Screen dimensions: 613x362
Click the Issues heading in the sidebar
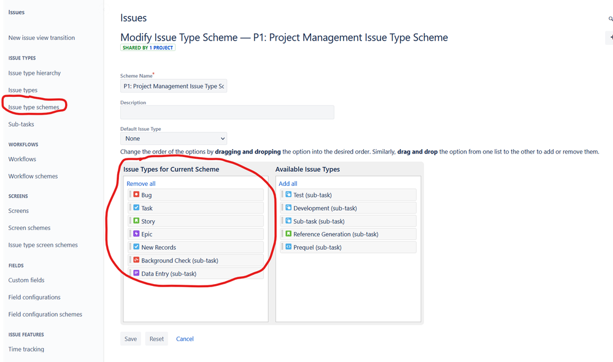(x=17, y=12)
